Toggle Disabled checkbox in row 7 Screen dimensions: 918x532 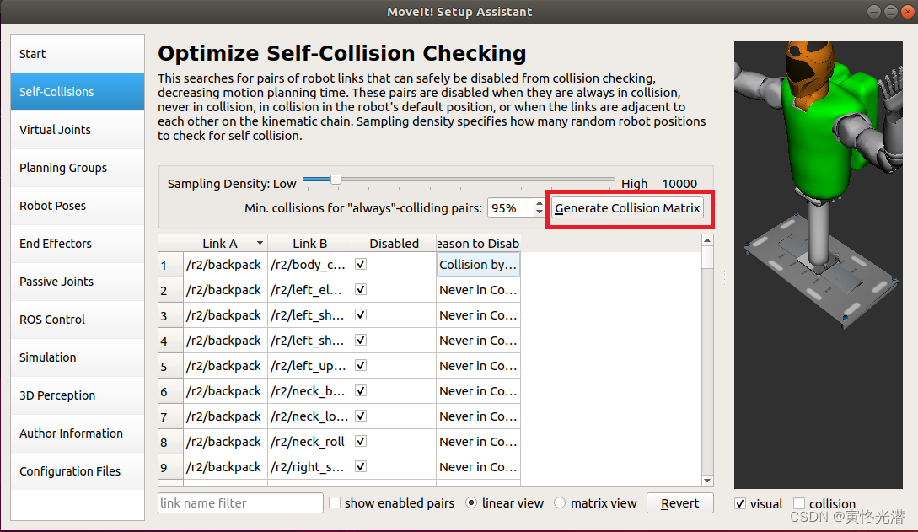(x=361, y=416)
